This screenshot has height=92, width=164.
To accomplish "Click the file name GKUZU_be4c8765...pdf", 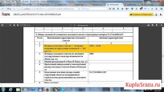I will tap(37, 14).
